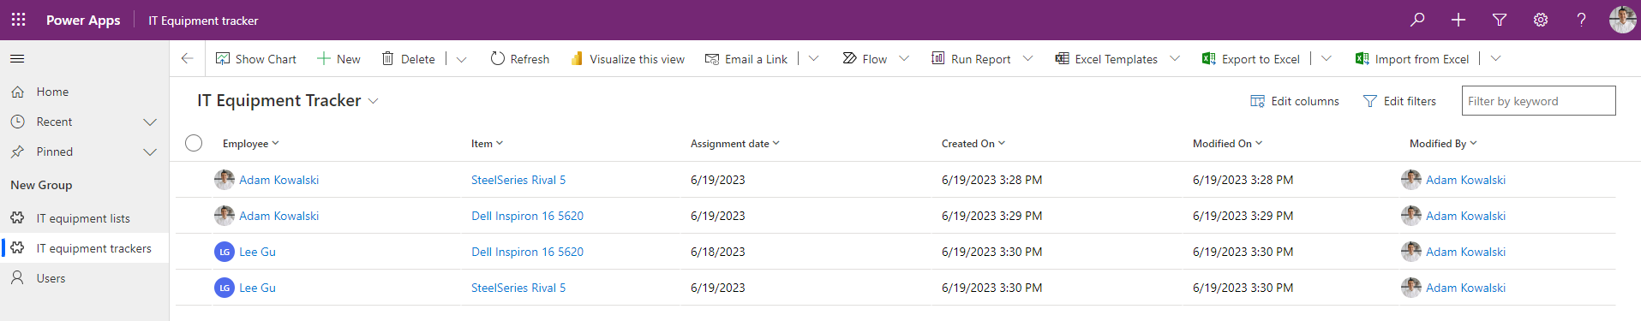
Task: Open IT equipment lists in sidebar
Action: pos(84,218)
